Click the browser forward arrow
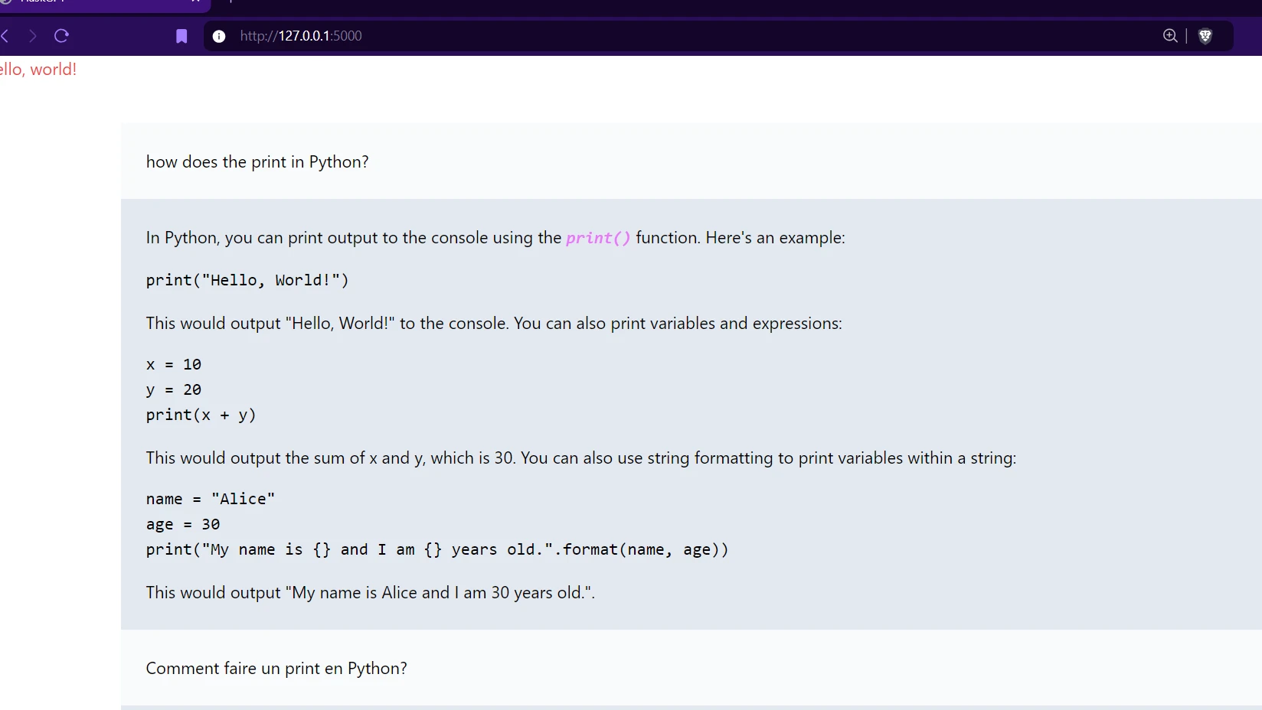The width and height of the screenshot is (1262, 710). point(32,36)
